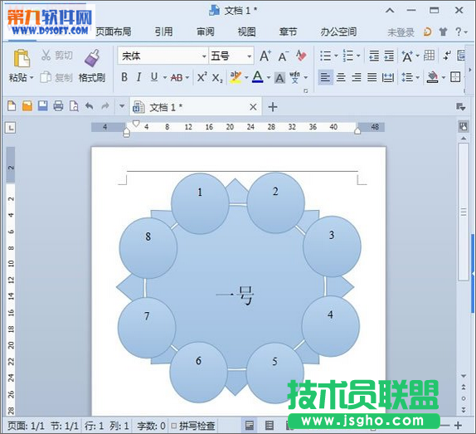Add a new document tab with plus
Screen dimensions: 476x434
coord(273,107)
